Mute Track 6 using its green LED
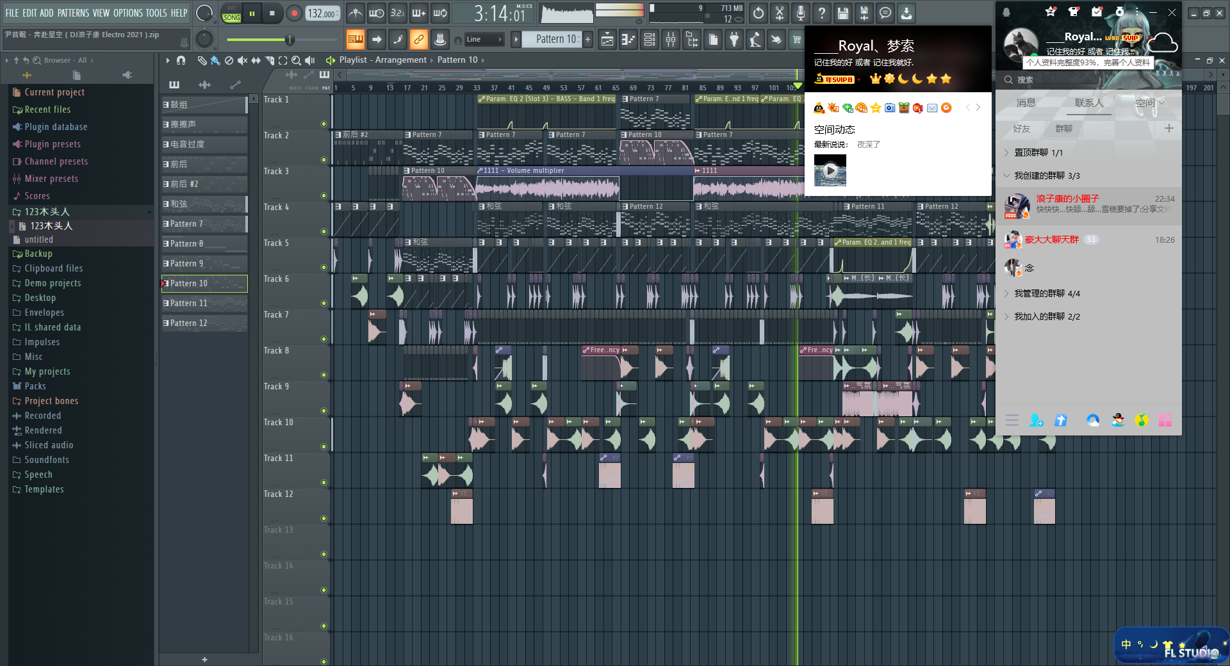The width and height of the screenshot is (1230, 666). (x=324, y=304)
